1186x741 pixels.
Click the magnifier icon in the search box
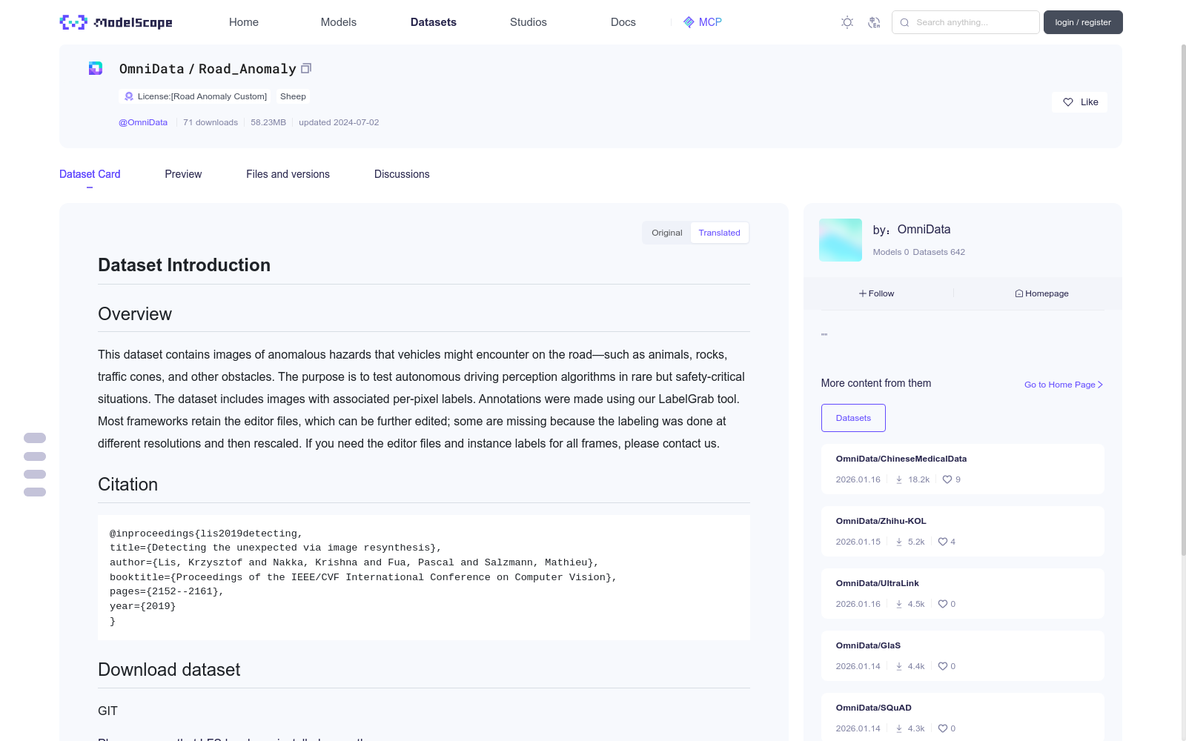click(x=904, y=22)
